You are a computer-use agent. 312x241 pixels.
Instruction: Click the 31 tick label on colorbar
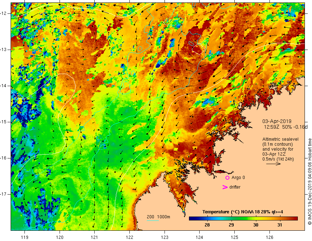pos(280,225)
